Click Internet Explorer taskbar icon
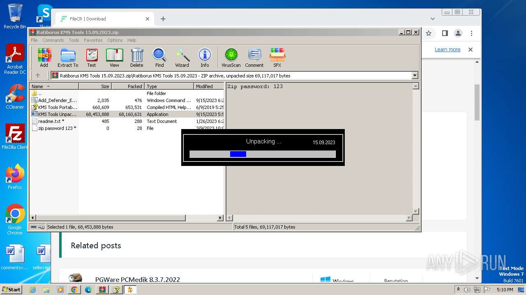This screenshot has height=295, width=526. click(x=33, y=290)
